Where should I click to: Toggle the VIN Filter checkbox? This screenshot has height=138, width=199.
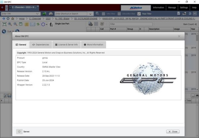click(x=103, y=14)
